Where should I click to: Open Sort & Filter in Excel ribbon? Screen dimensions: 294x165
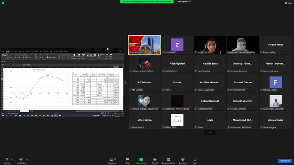coord(107,56)
